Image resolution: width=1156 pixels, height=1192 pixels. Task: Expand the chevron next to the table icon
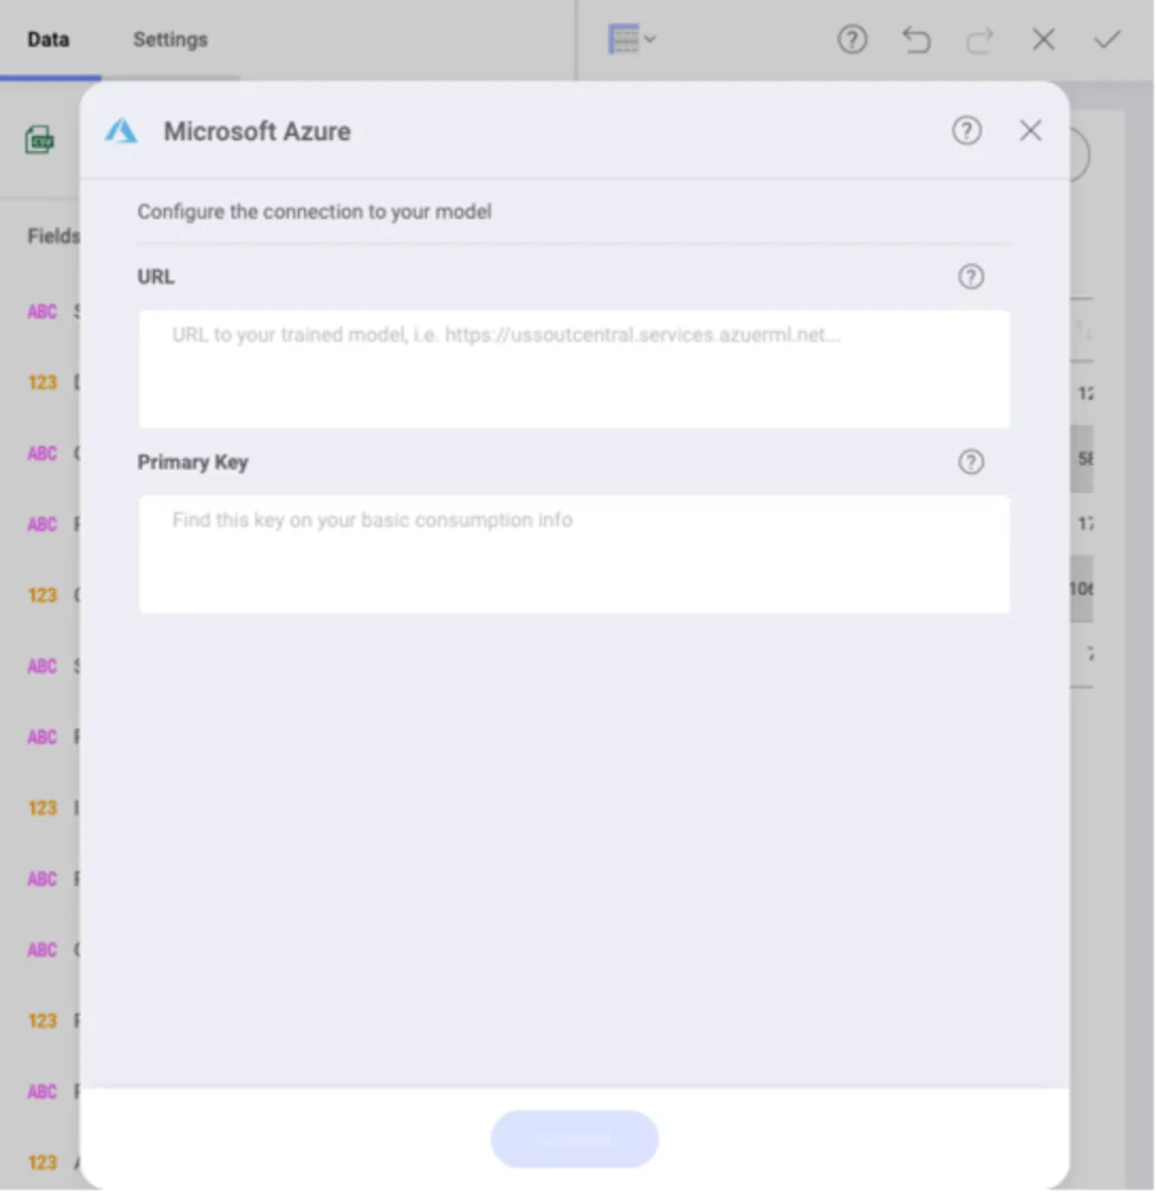tap(650, 40)
